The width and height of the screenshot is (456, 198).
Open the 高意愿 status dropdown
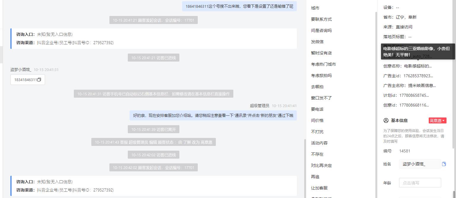click(437, 120)
